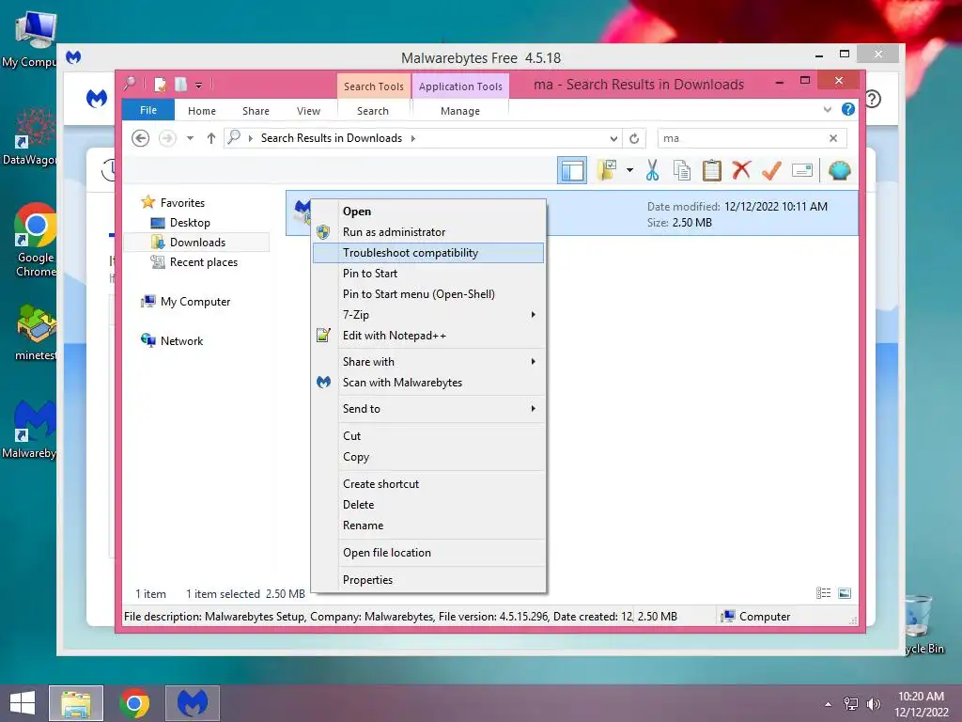The height and width of the screenshot is (722, 962).
Task: Open the folder options toolbar icon
Action: (607, 170)
